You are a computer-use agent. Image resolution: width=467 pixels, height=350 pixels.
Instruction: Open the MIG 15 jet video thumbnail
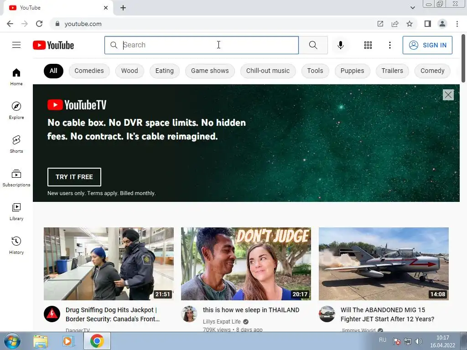click(x=384, y=264)
